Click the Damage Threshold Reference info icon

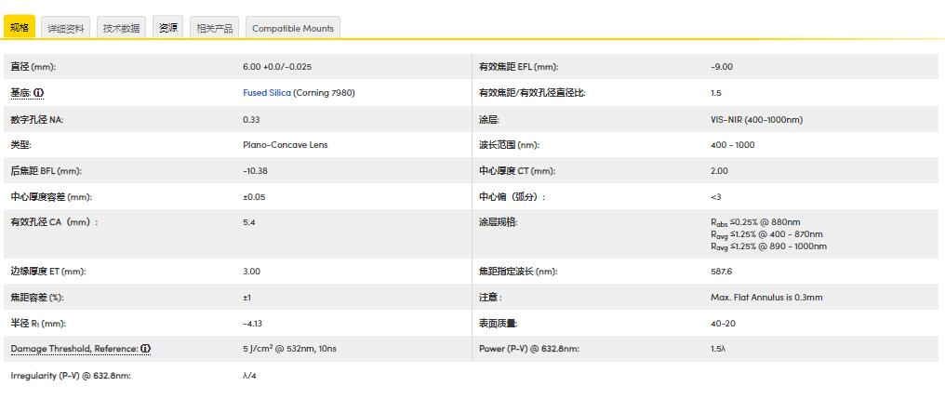pyautogui.click(x=146, y=349)
